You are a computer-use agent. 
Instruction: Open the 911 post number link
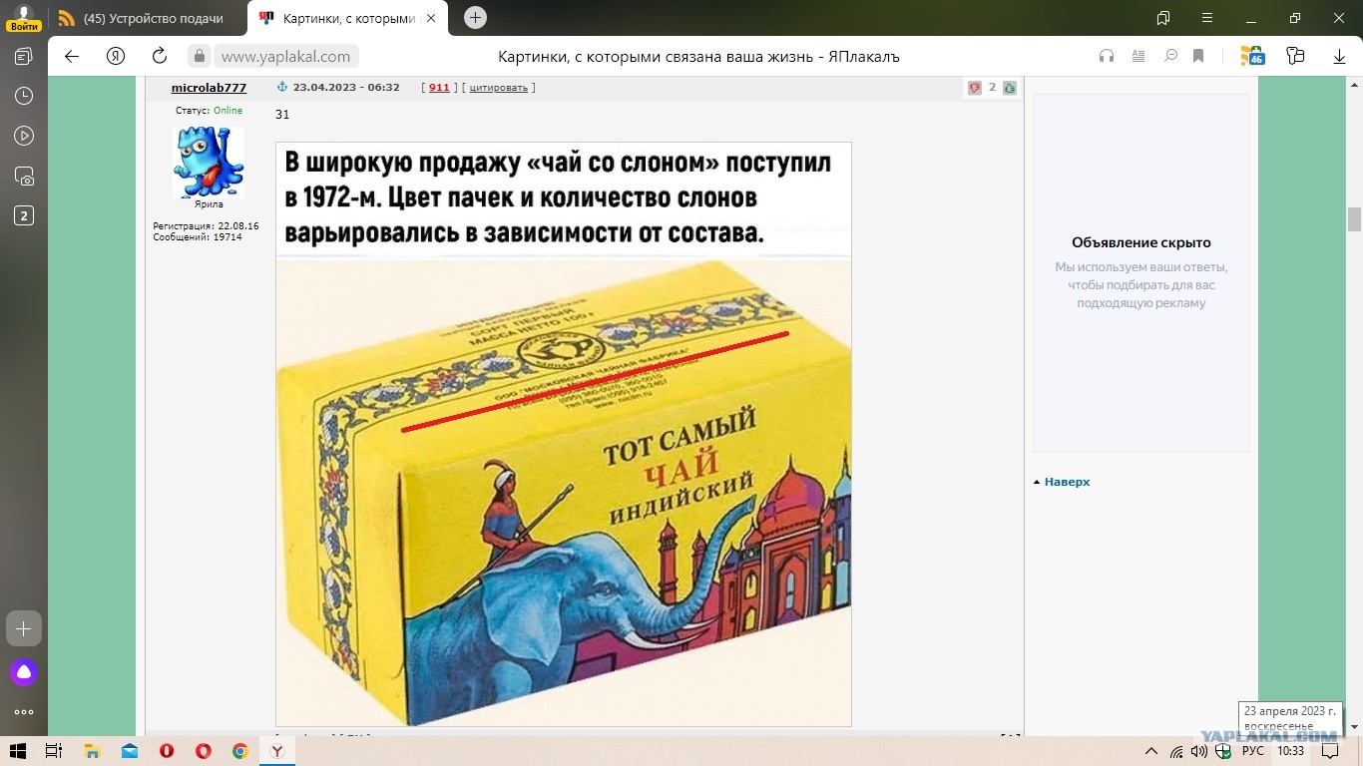click(439, 88)
